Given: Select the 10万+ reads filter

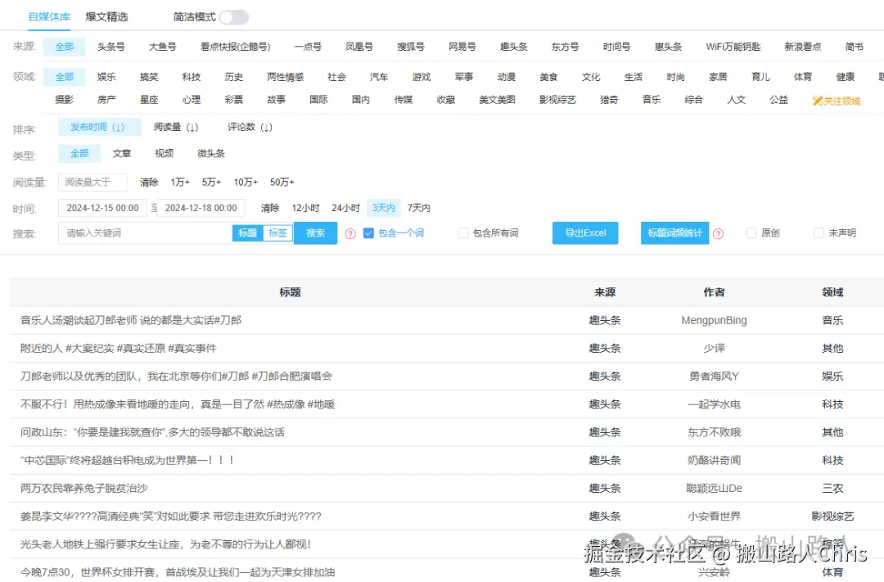Looking at the screenshot, I should coord(245,182).
